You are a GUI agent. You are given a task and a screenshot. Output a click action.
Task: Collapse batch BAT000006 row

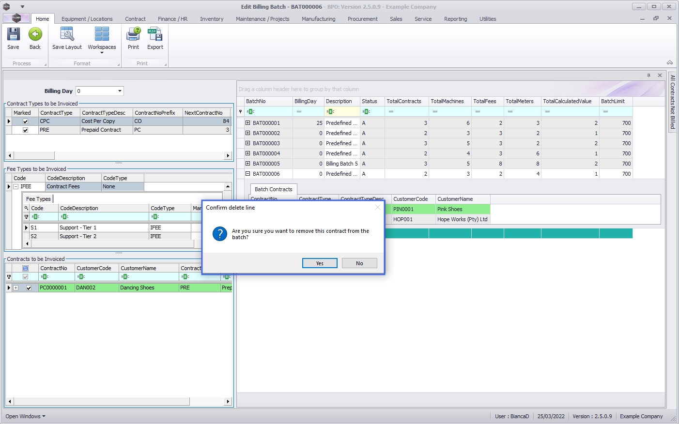tap(247, 174)
